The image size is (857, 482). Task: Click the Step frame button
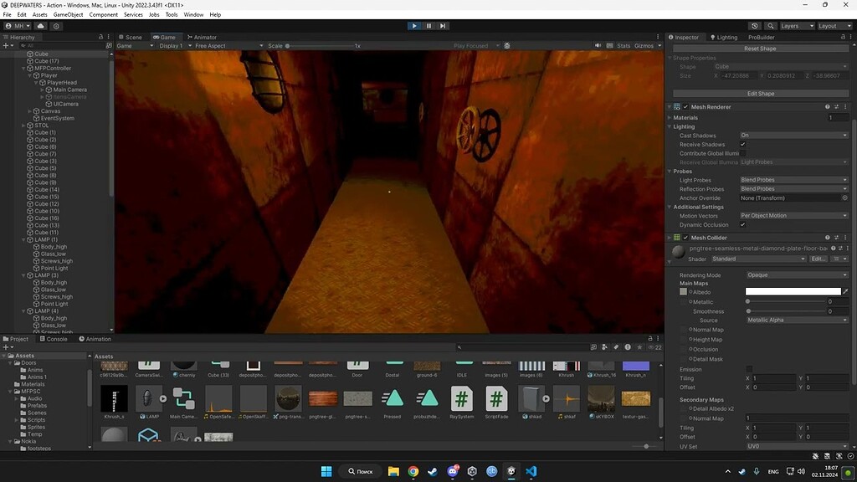point(441,26)
